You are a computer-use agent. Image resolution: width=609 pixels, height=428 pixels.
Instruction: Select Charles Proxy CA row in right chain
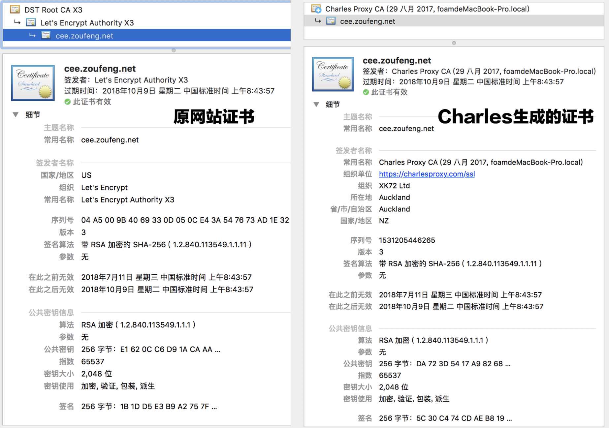(x=454, y=9)
